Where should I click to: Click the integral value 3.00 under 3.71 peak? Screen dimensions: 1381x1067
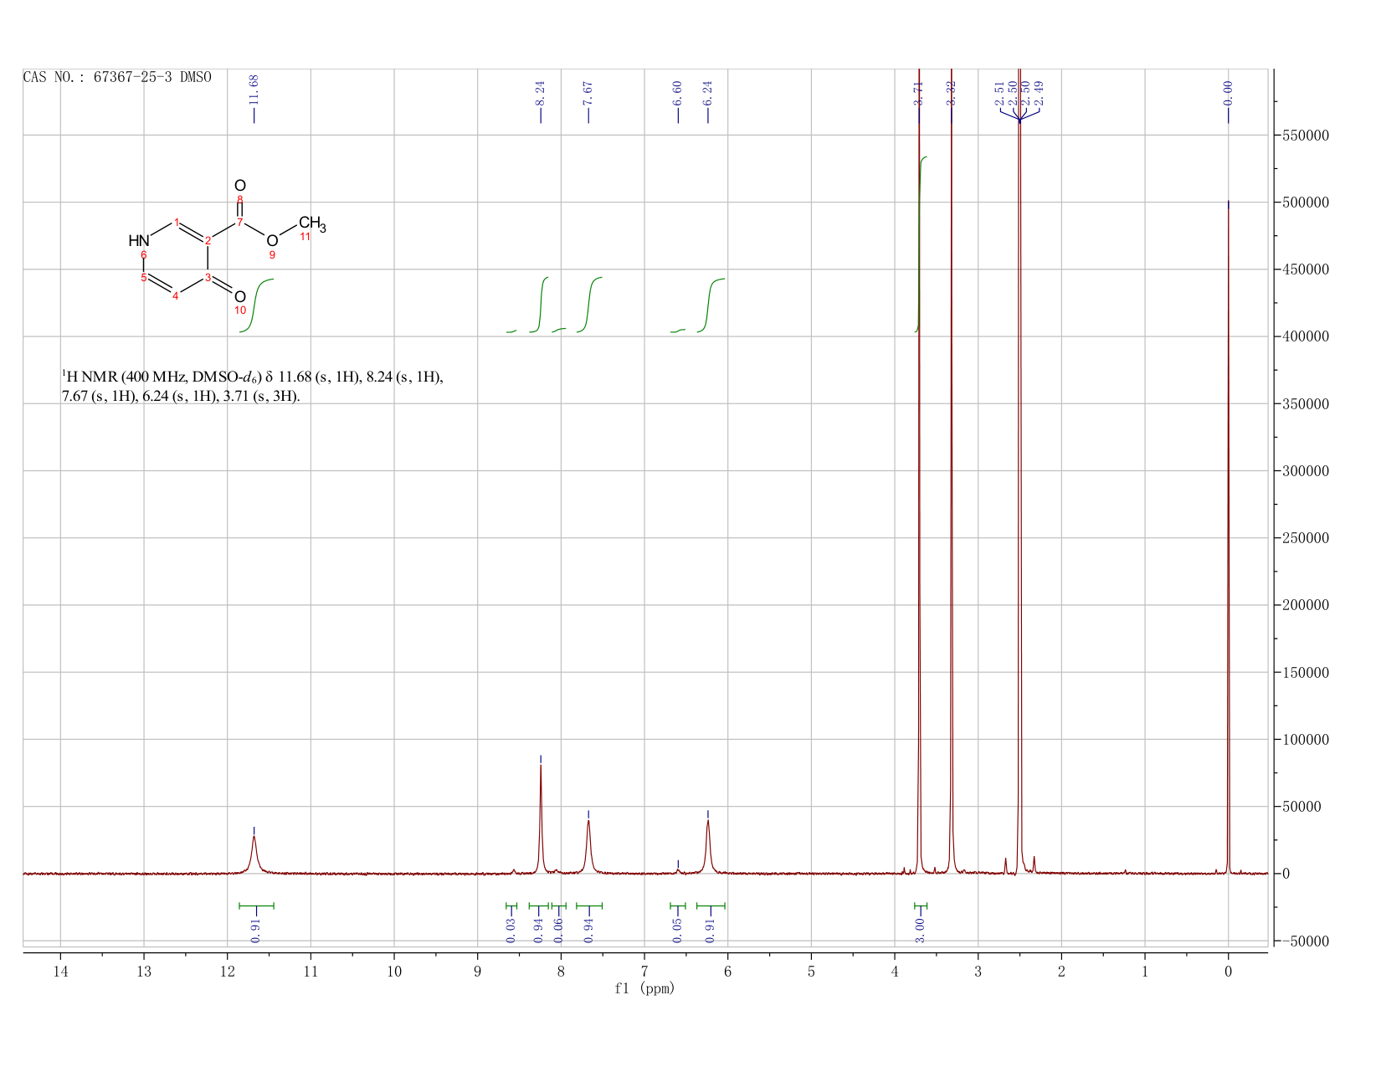click(920, 929)
